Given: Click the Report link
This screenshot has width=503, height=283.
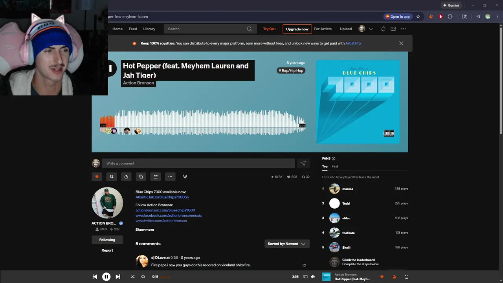Looking at the screenshot, I should 107,250.
